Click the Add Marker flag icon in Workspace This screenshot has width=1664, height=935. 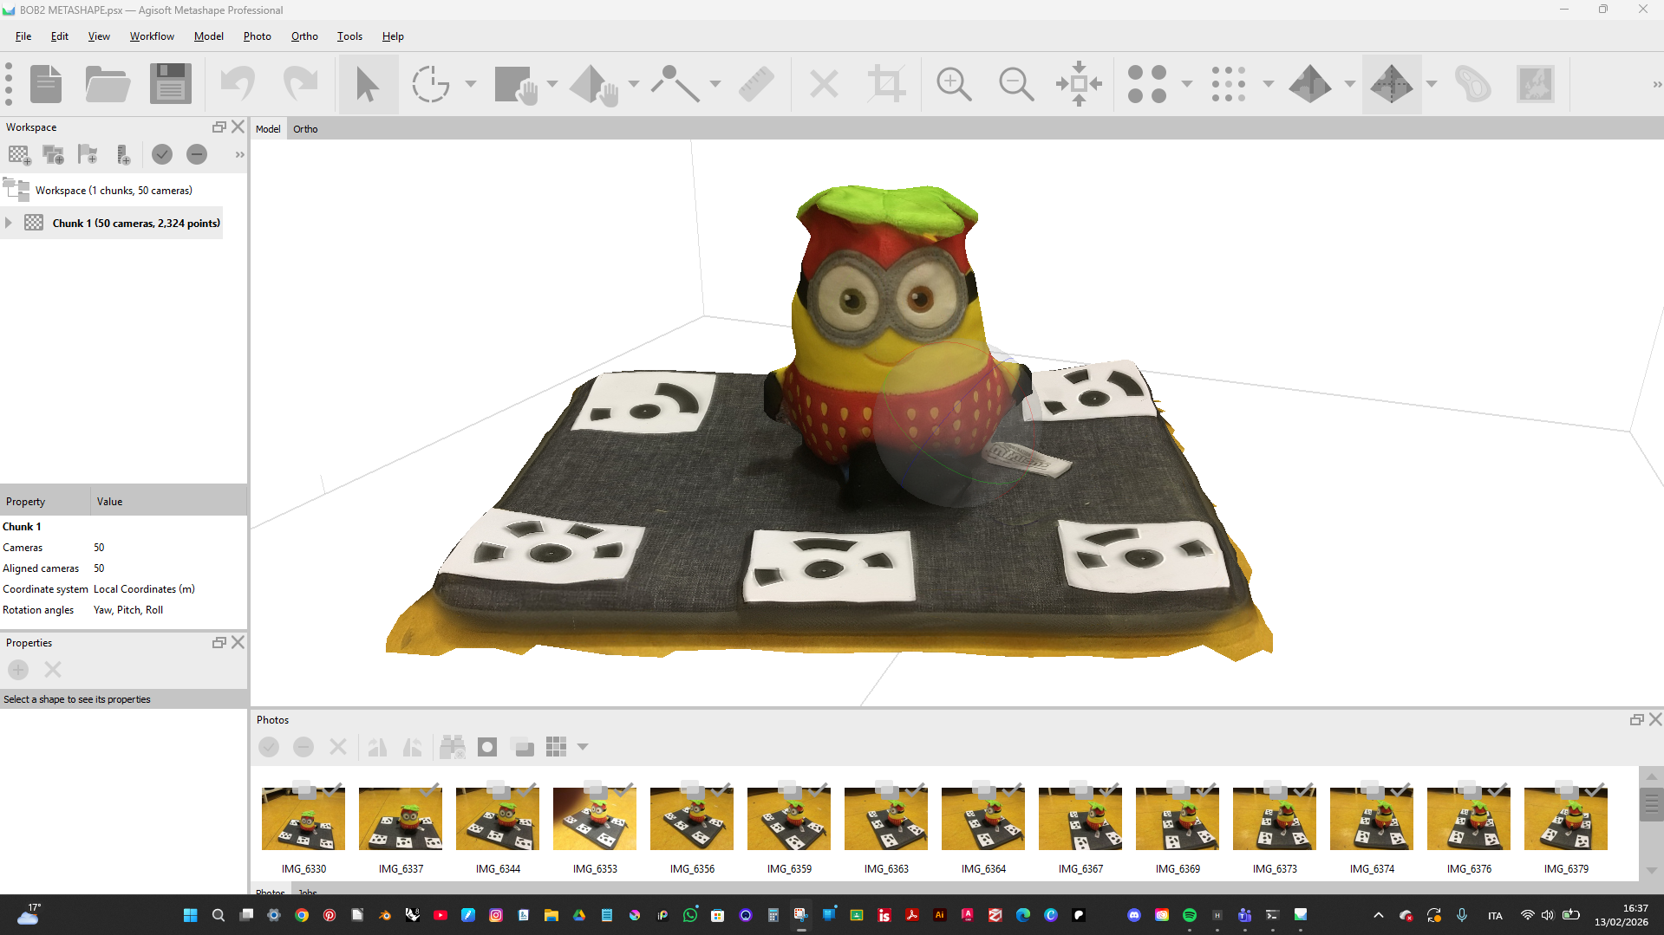point(87,154)
